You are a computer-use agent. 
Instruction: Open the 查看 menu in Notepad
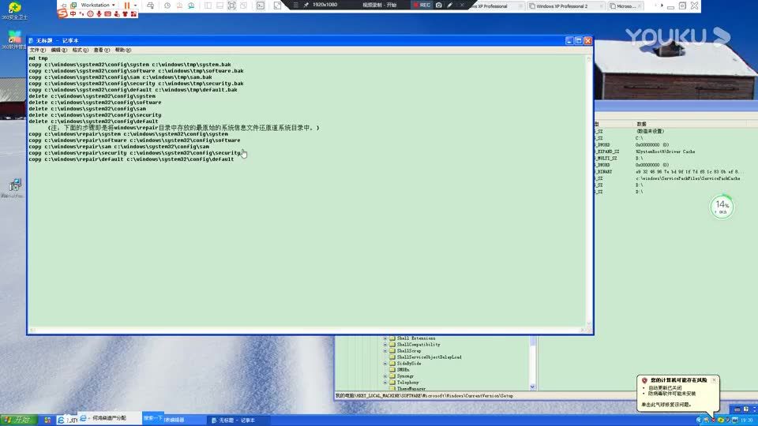point(102,50)
